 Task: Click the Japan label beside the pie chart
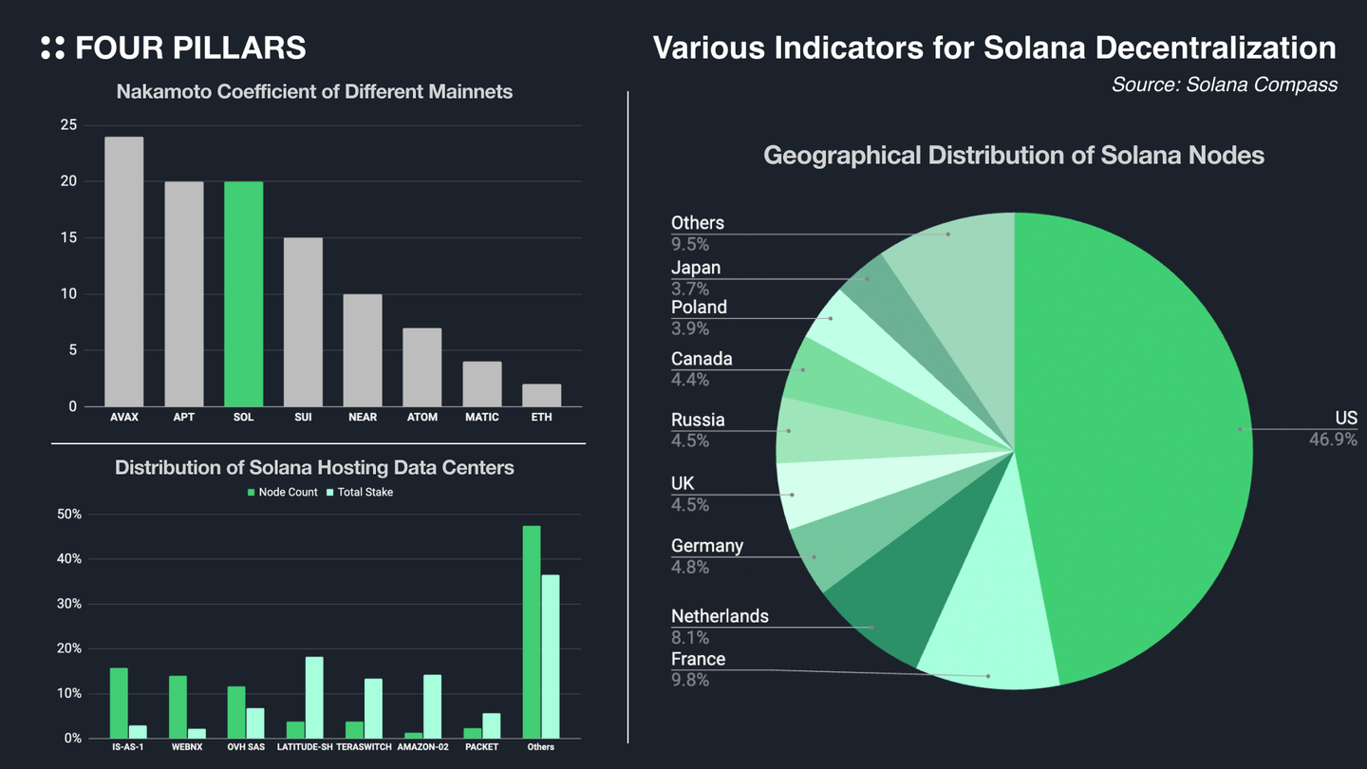(x=696, y=268)
